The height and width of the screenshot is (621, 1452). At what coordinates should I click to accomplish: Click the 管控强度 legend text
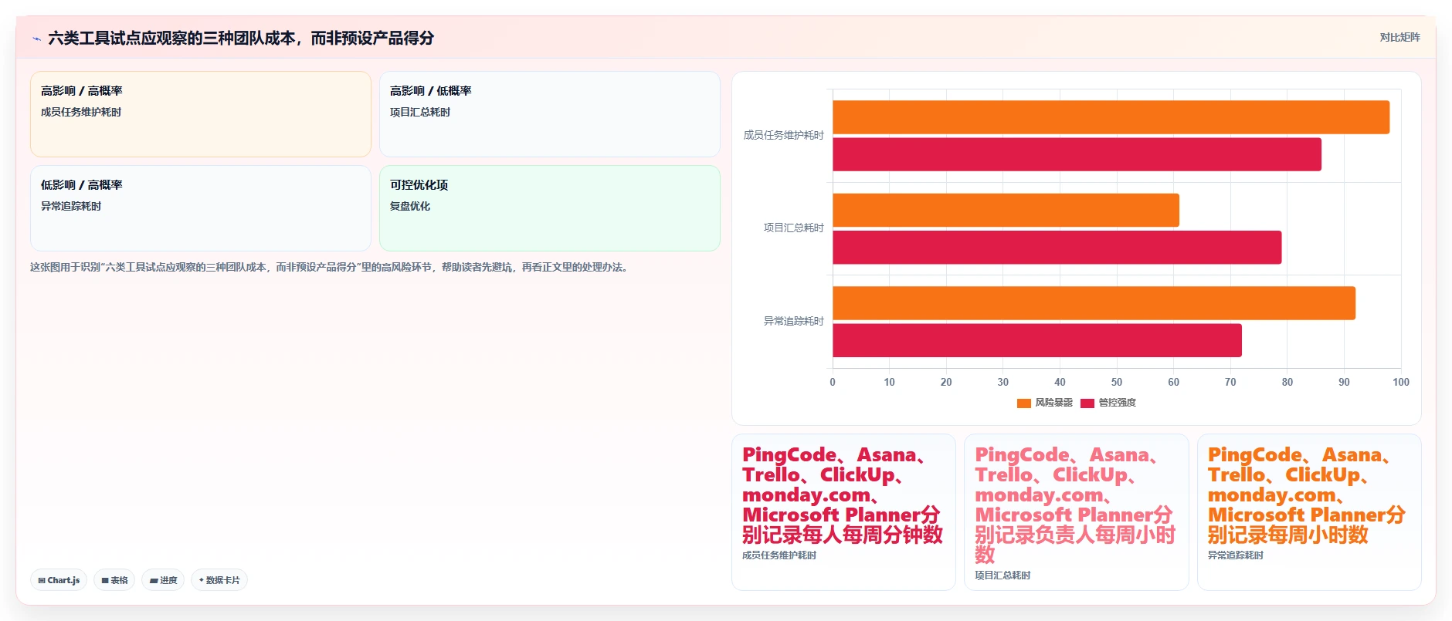pyautogui.click(x=1117, y=403)
